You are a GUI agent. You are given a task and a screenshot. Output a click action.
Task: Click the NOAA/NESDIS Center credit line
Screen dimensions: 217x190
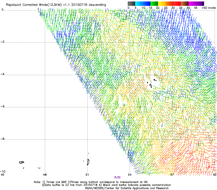point(127,188)
